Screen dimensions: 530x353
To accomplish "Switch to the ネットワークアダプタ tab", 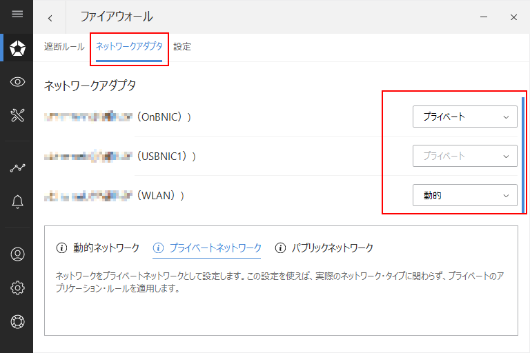I will coord(129,47).
